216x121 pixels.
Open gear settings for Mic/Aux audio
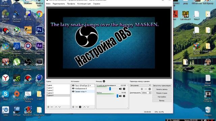(x=124, y=96)
